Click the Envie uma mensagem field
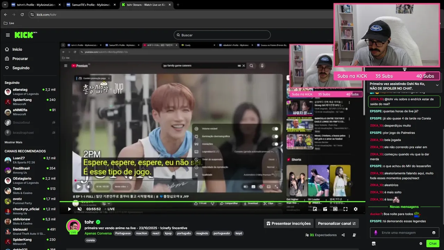Screen dimensions: 444x250 [404, 233]
